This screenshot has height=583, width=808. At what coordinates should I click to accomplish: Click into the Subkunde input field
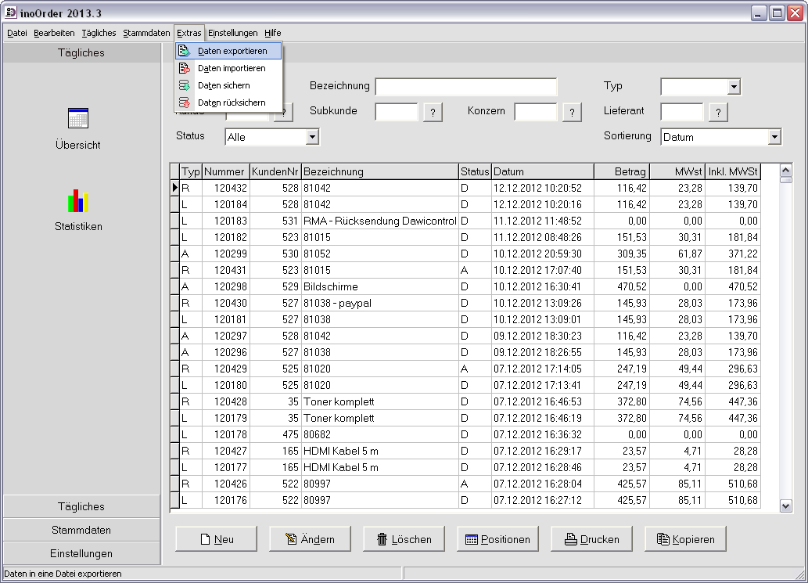(x=397, y=112)
